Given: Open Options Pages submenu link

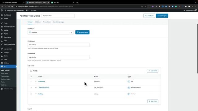Looking at the screenshot, I should 6,79.
